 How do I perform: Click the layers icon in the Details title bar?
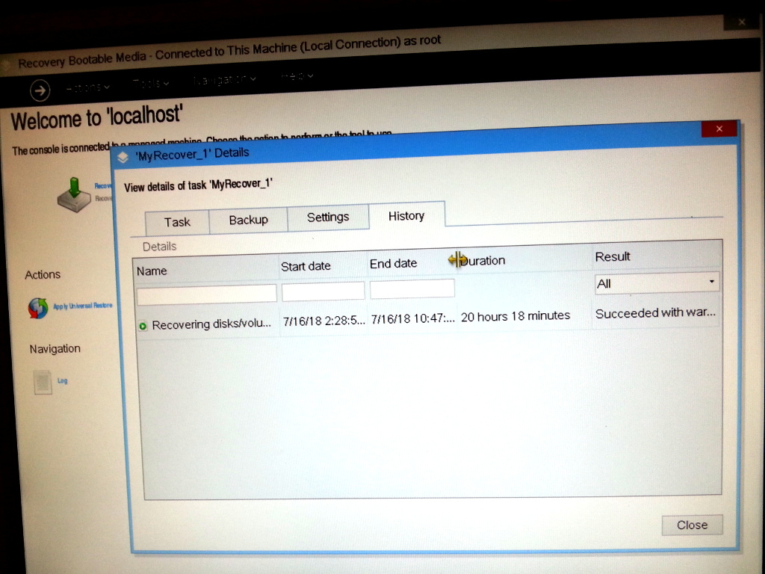click(x=123, y=157)
